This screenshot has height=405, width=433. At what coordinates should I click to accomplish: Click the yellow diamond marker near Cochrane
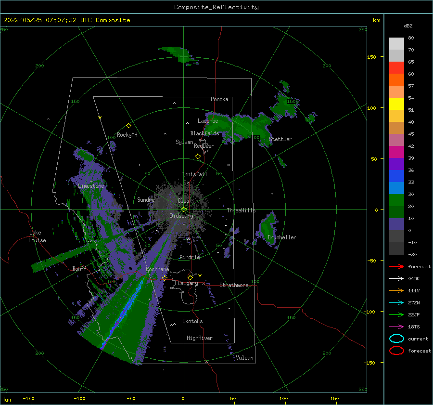point(165,278)
